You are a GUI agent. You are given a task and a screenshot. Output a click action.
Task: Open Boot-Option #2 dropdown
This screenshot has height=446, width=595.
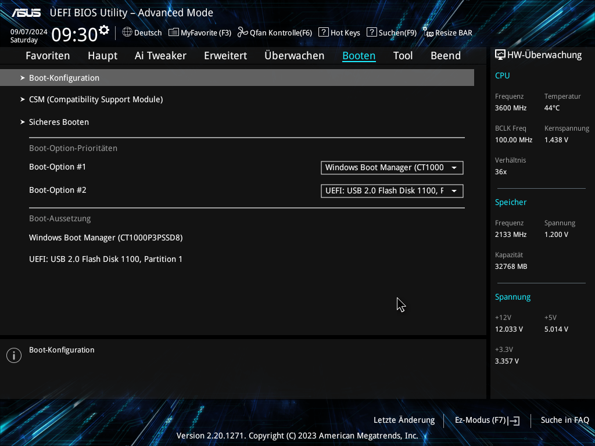(x=392, y=190)
